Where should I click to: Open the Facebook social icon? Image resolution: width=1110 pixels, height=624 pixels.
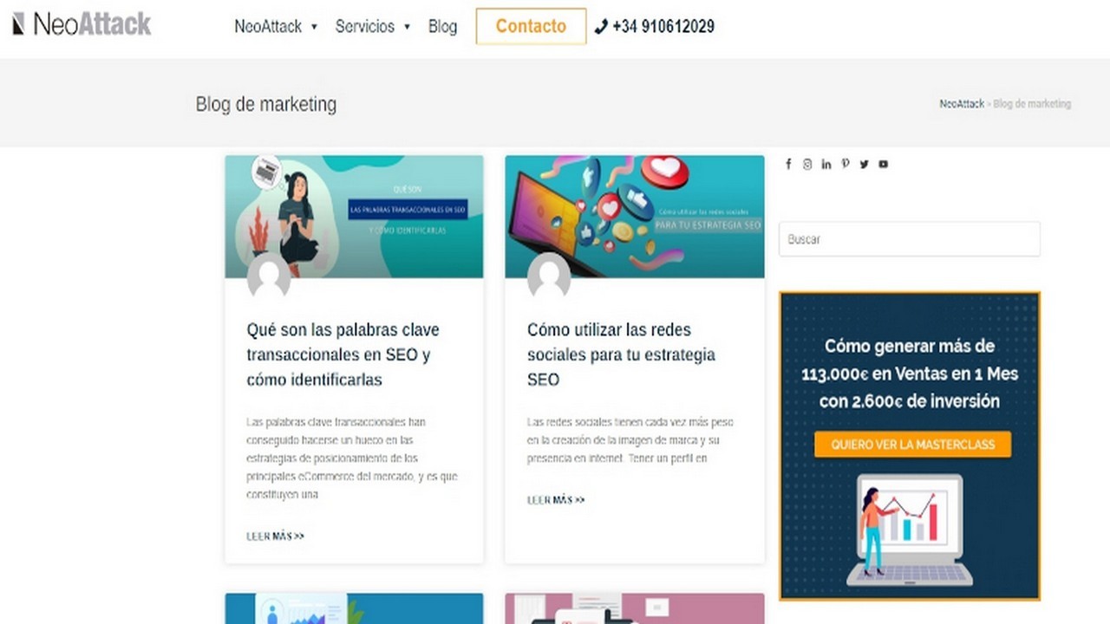pyautogui.click(x=788, y=164)
